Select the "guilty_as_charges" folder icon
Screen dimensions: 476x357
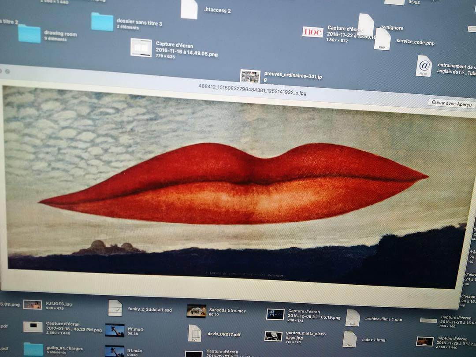33,349
